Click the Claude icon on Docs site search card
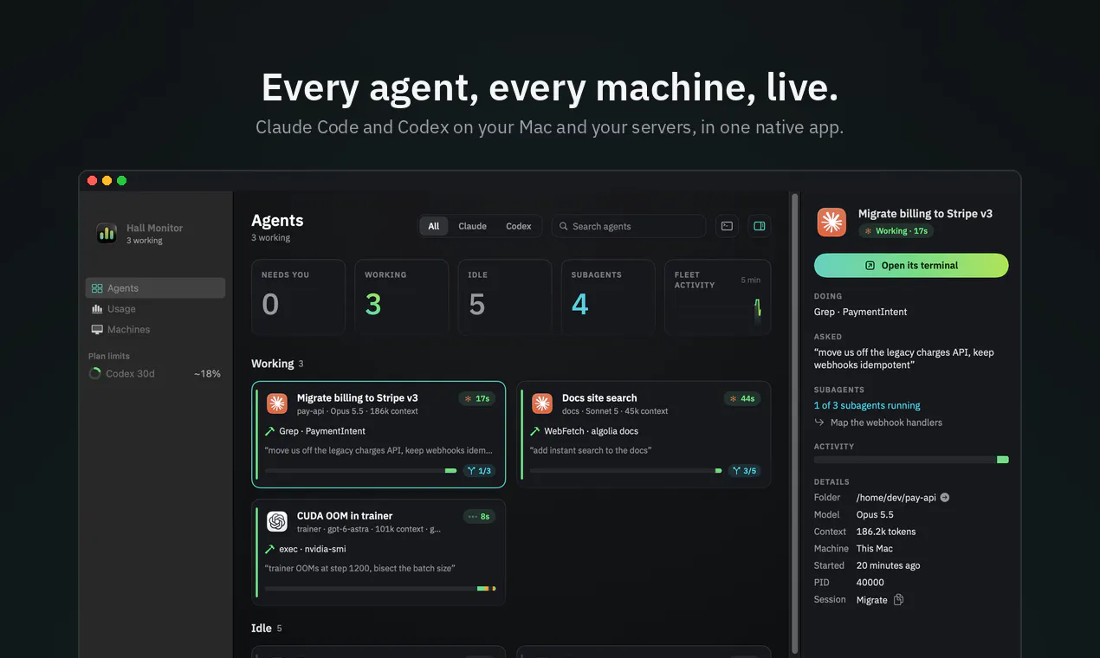The image size is (1100, 658). click(542, 403)
